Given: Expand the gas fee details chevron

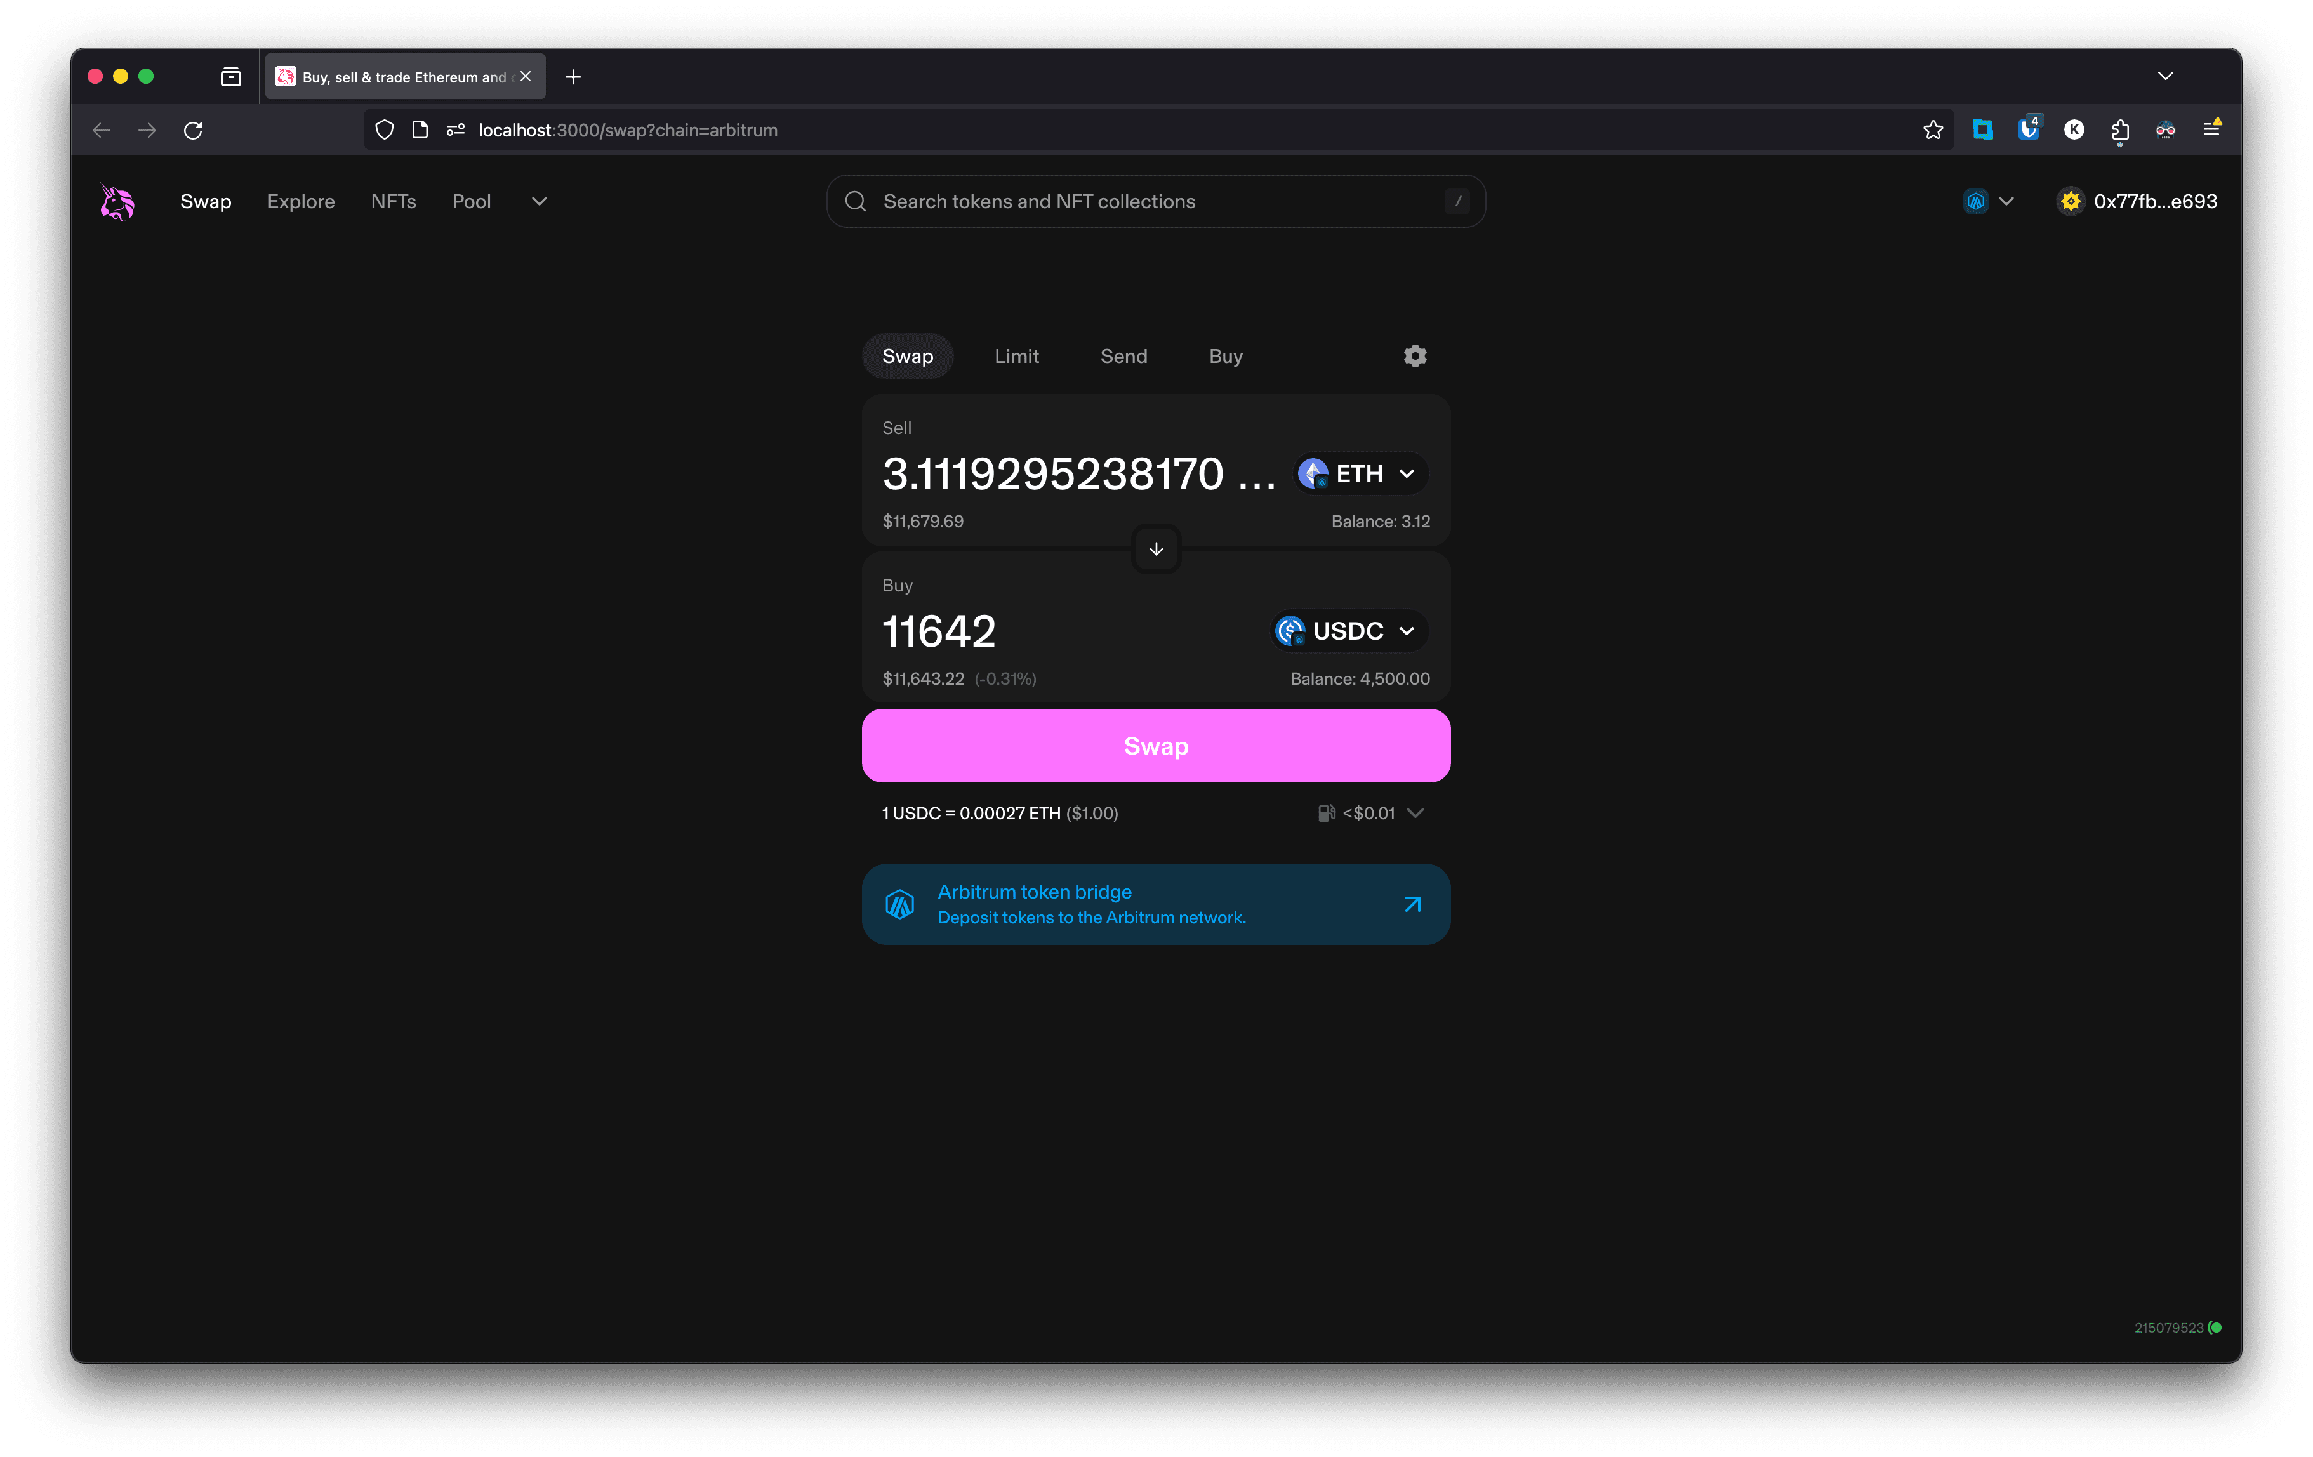Looking at the screenshot, I should click(1415, 814).
